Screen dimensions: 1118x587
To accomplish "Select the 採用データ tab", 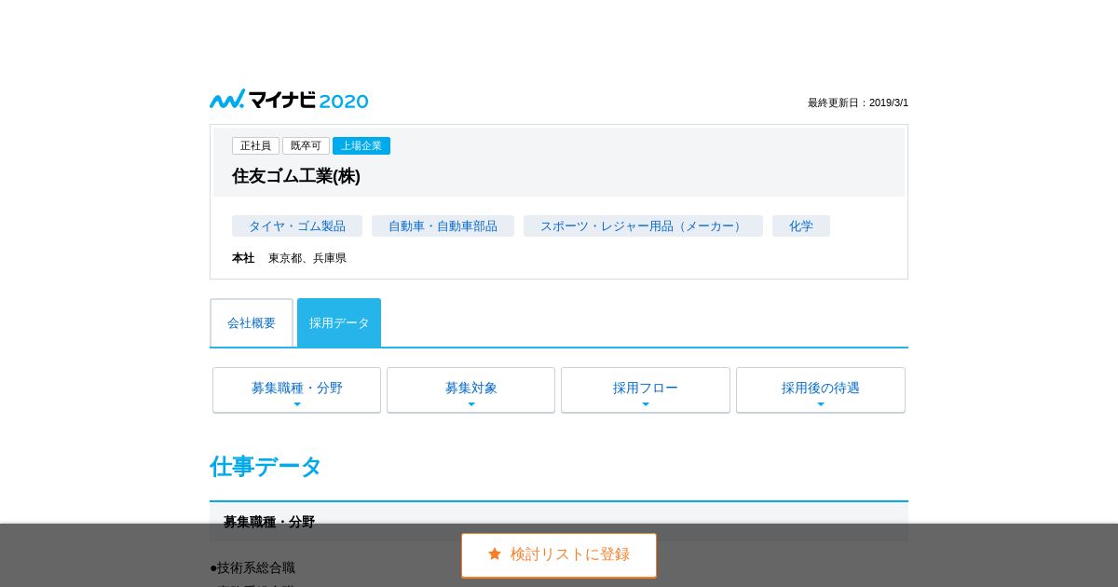I will (339, 322).
